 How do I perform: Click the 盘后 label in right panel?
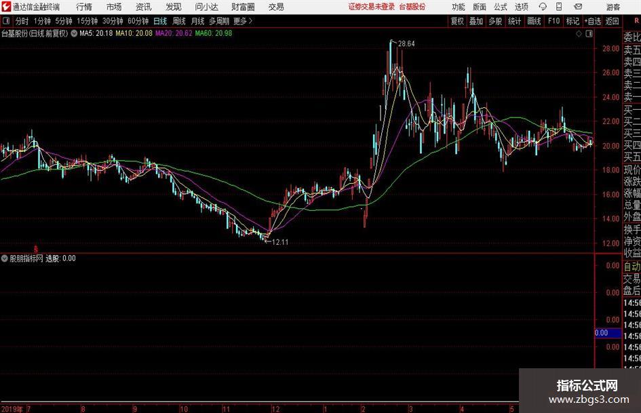click(632, 291)
